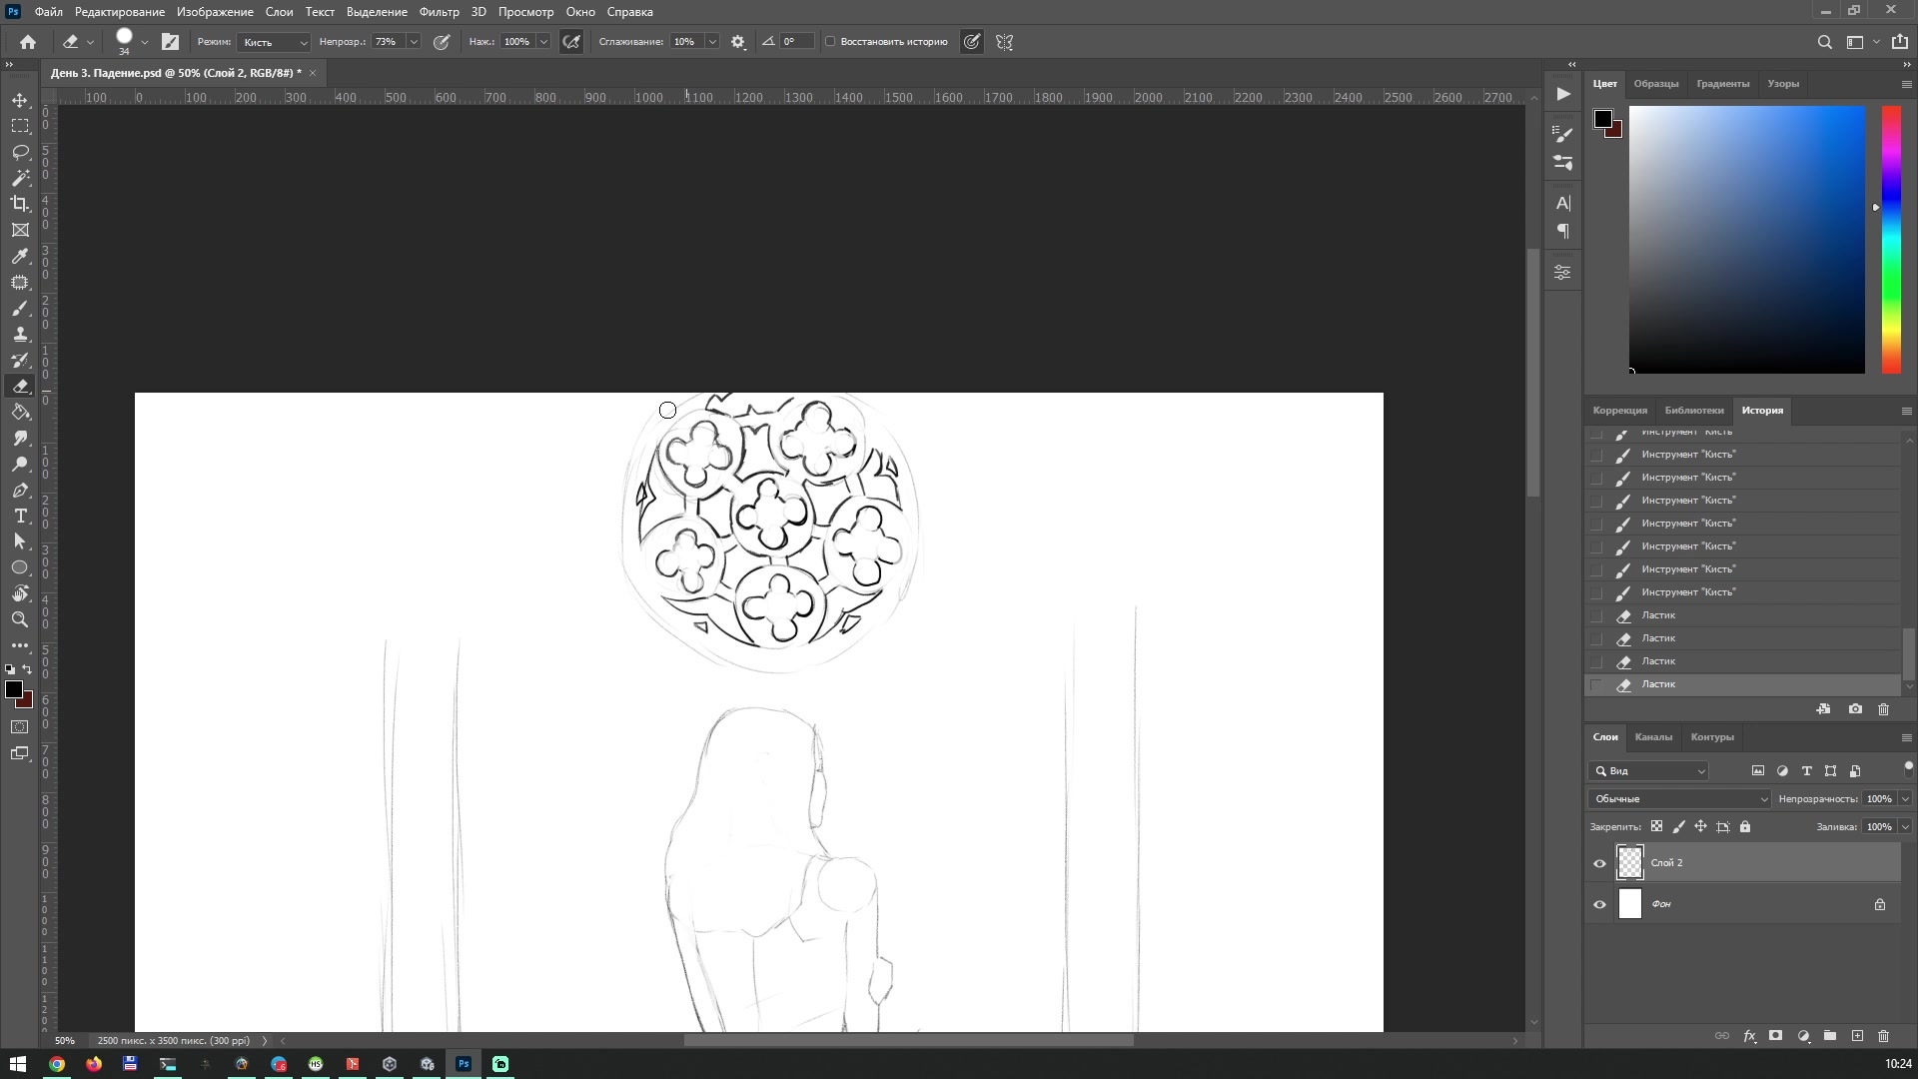Create a new snapshot in the History panel
The height and width of the screenshot is (1079, 1918).
(x=1856, y=709)
